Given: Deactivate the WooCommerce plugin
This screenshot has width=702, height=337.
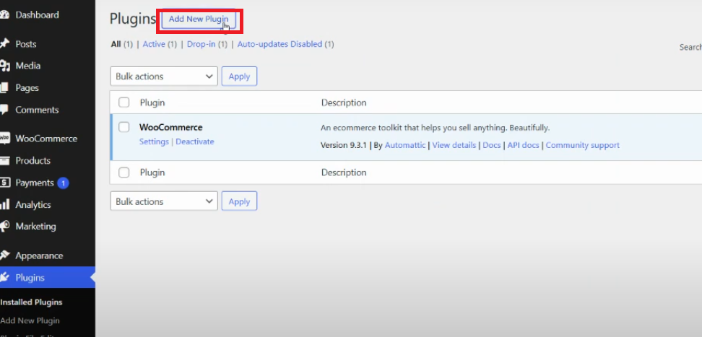Looking at the screenshot, I should [x=195, y=141].
